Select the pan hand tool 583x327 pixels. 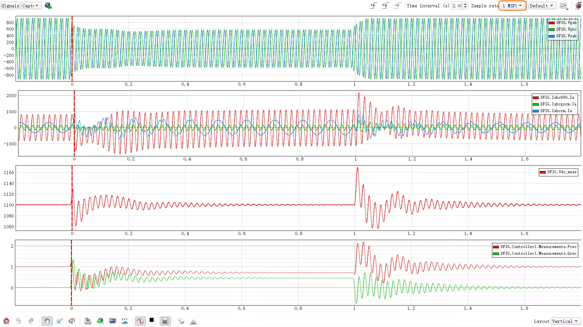point(47,321)
